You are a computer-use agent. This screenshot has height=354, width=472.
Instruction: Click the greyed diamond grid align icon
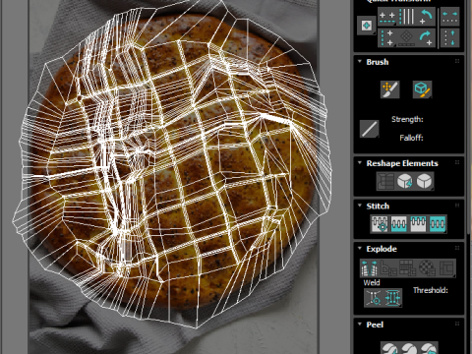pos(406,38)
